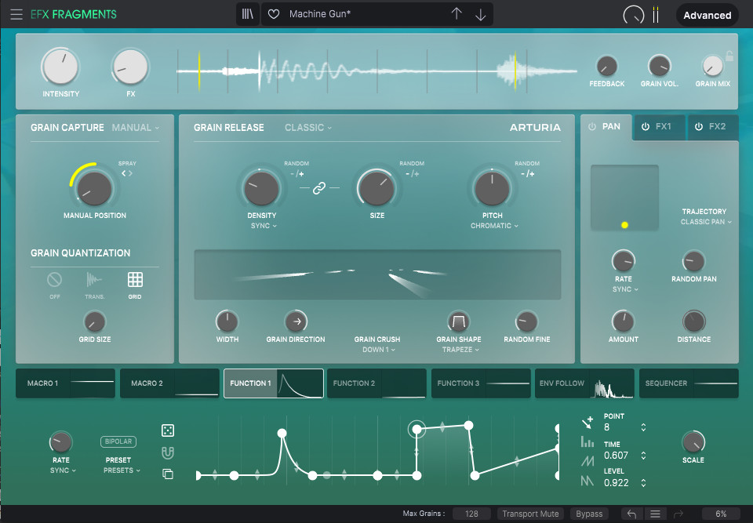Select the Sequencer tab

689,383
